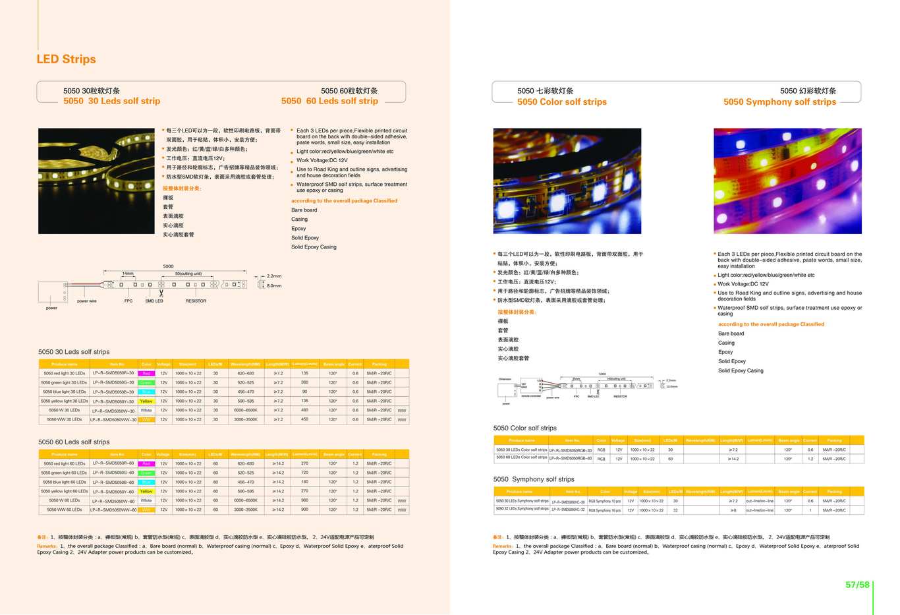Click wavelength '6000-6500K' in 30 LEDs table
900x615 pixels.
coord(246,410)
